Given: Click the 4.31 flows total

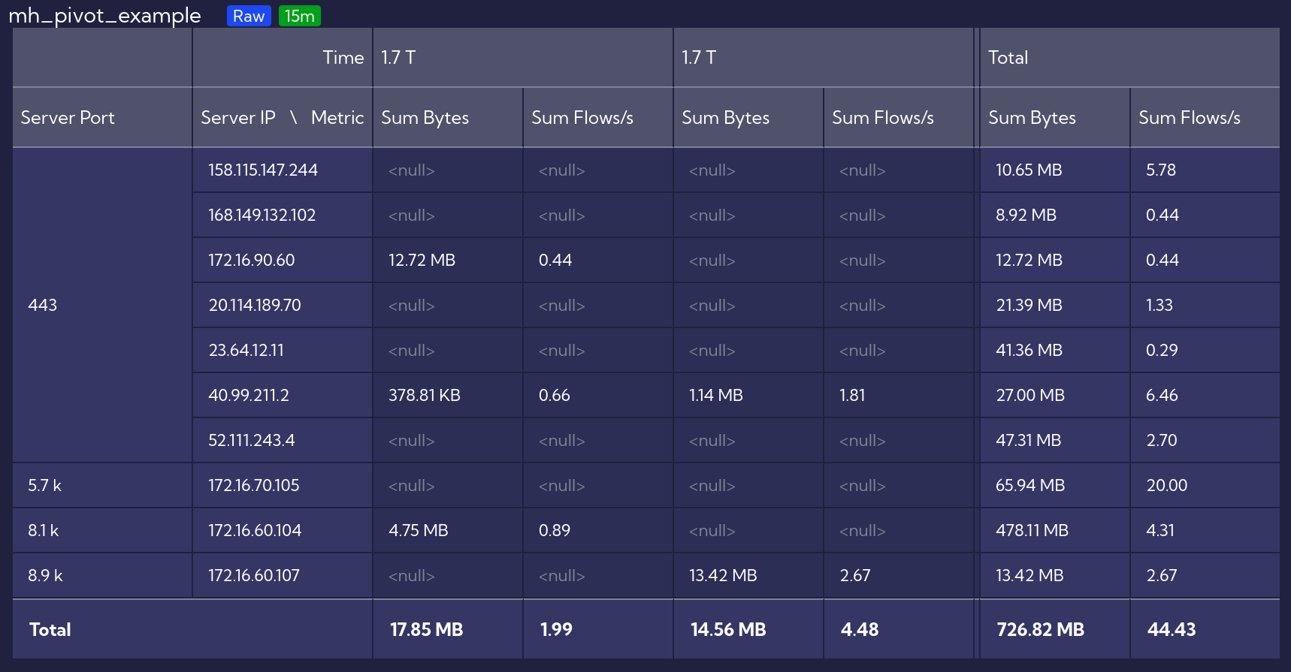Looking at the screenshot, I should click(1160, 531).
